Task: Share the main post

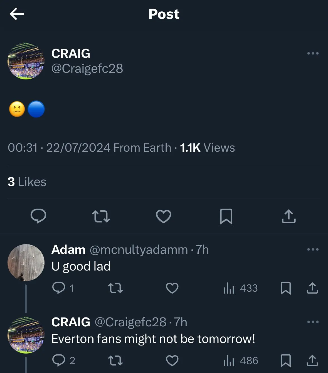Action: pyautogui.click(x=288, y=216)
